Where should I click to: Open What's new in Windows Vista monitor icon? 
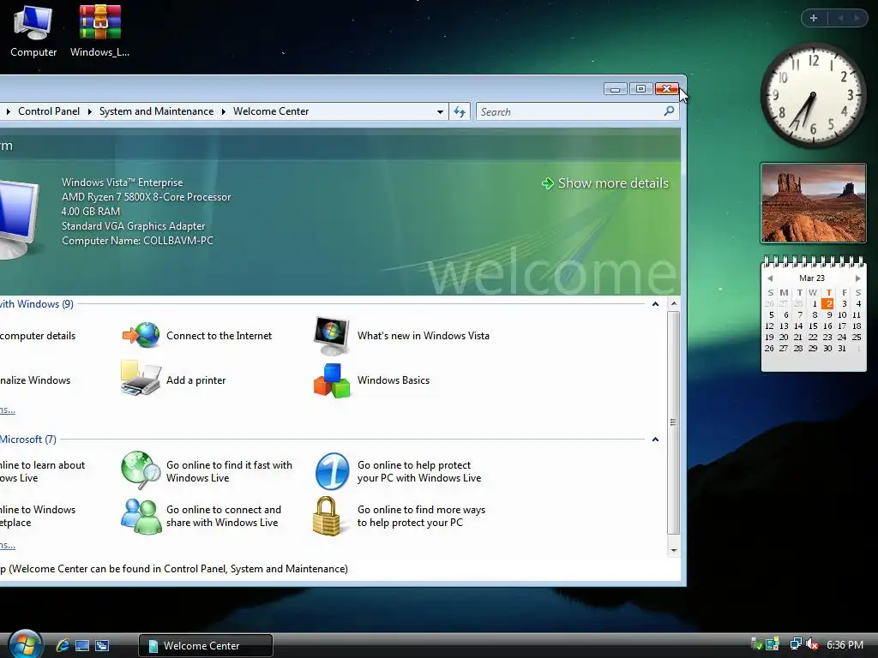click(x=332, y=336)
